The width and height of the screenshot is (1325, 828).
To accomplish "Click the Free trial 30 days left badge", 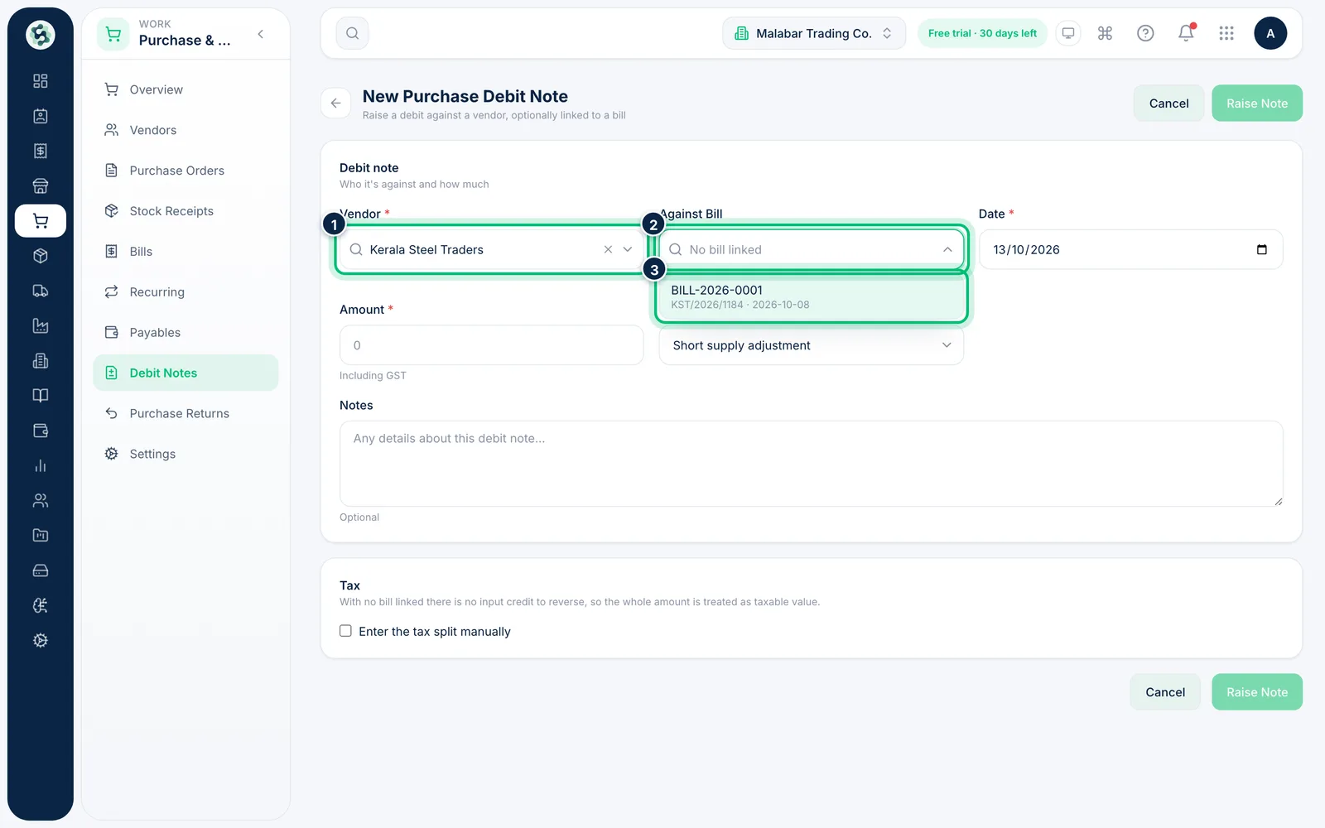I will point(982,33).
